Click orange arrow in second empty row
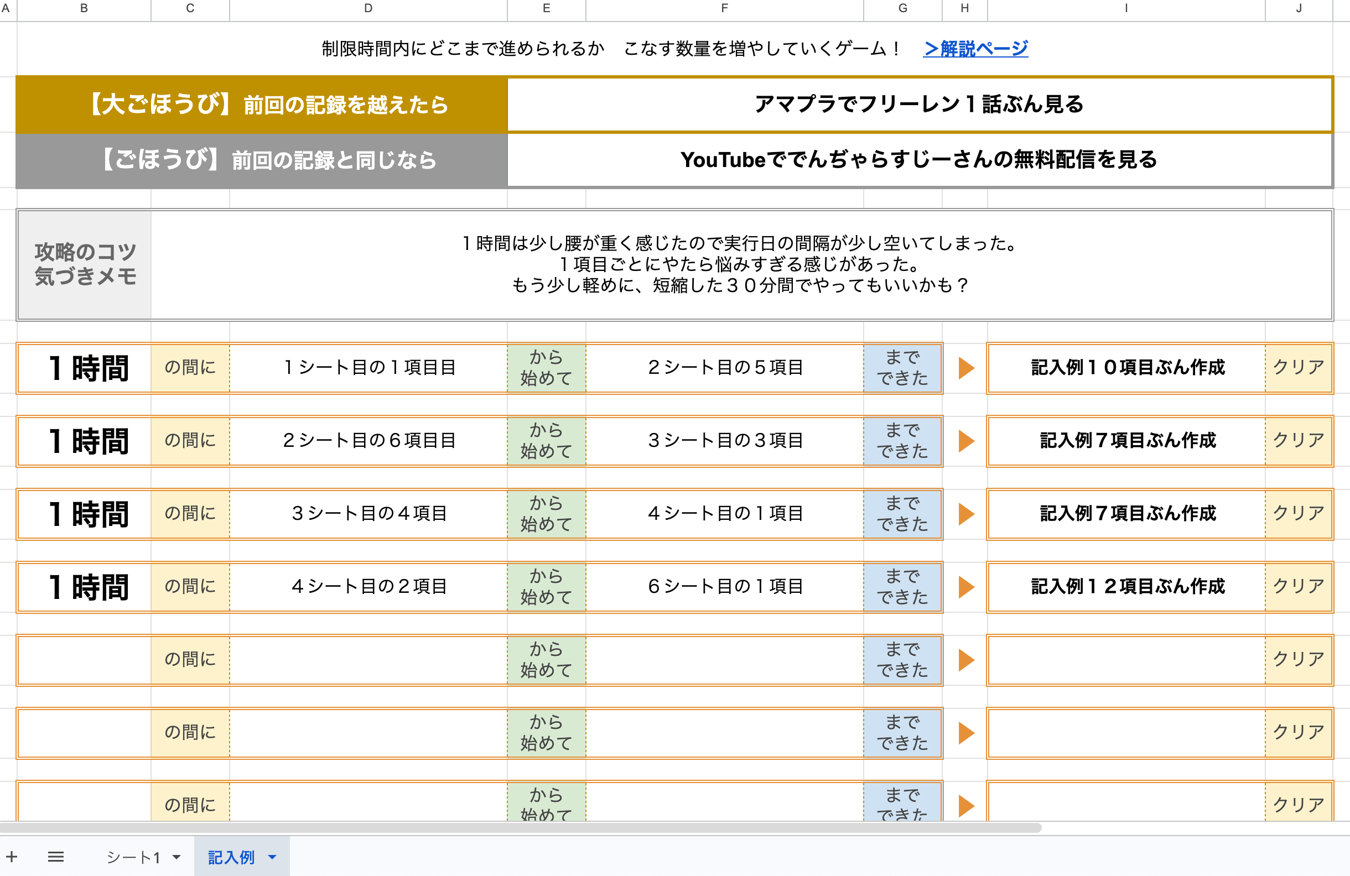 [x=967, y=733]
